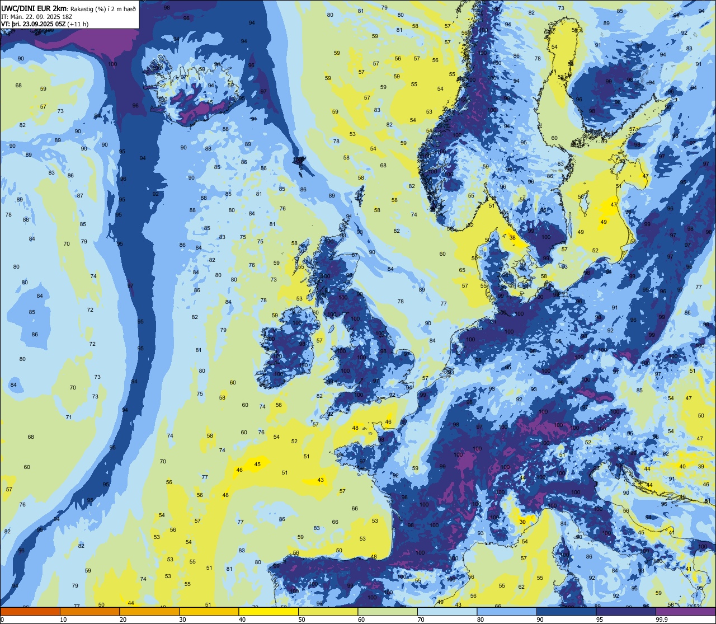The image size is (716, 624).
Task: Click the humidity value 43 west of France
Action: tap(321, 480)
